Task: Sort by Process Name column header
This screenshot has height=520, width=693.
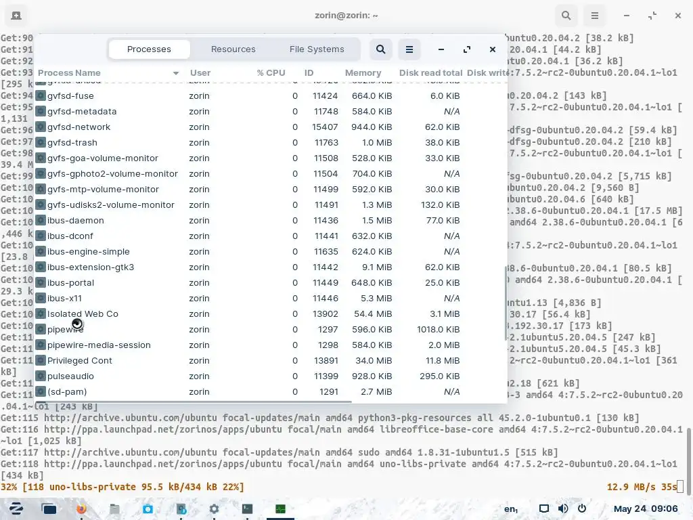Action: (108, 73)
